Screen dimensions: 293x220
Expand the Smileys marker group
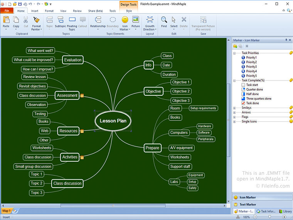tap(234, 108)
